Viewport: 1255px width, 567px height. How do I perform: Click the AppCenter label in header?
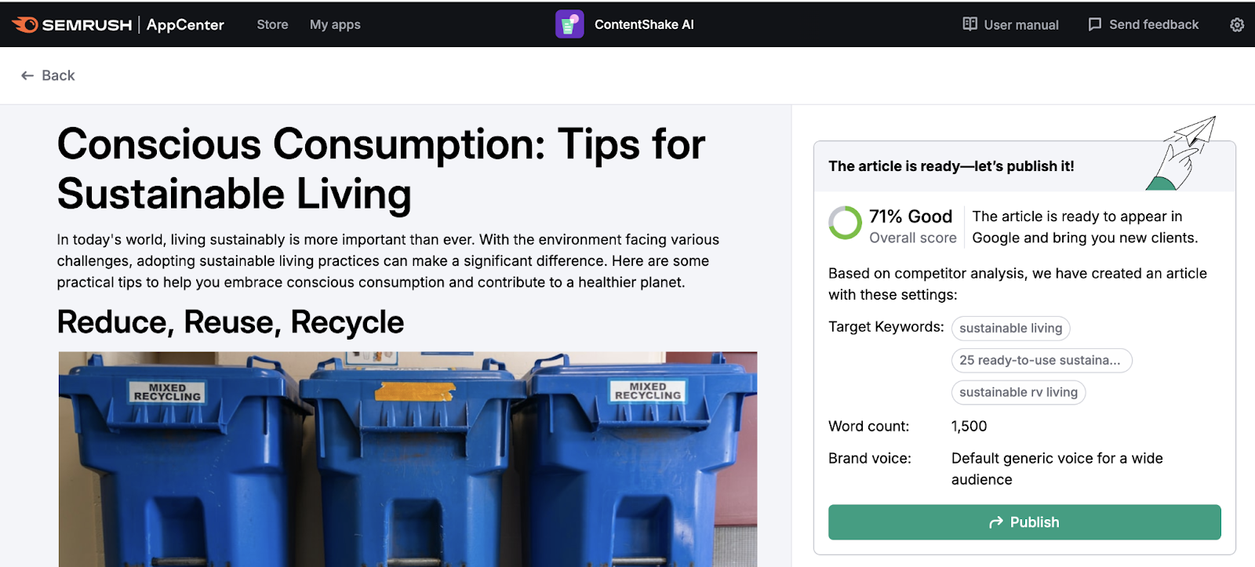[x=185, y=24]
